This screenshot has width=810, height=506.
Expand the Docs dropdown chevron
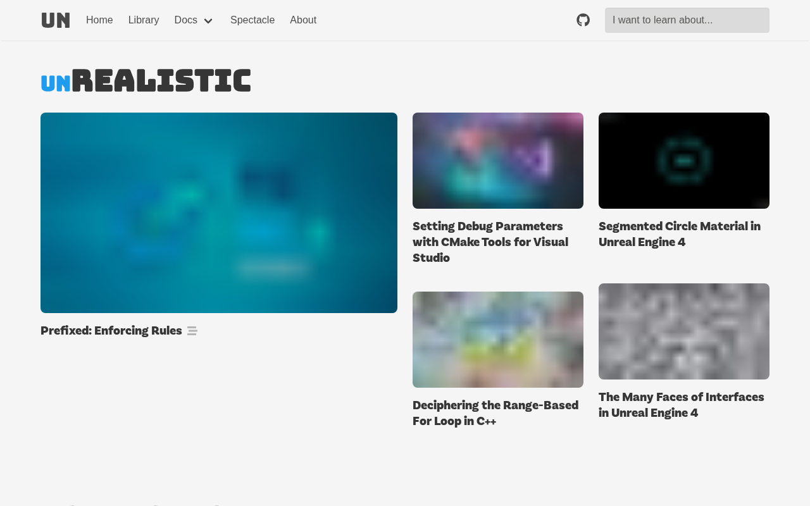click(x=208, y=21)
